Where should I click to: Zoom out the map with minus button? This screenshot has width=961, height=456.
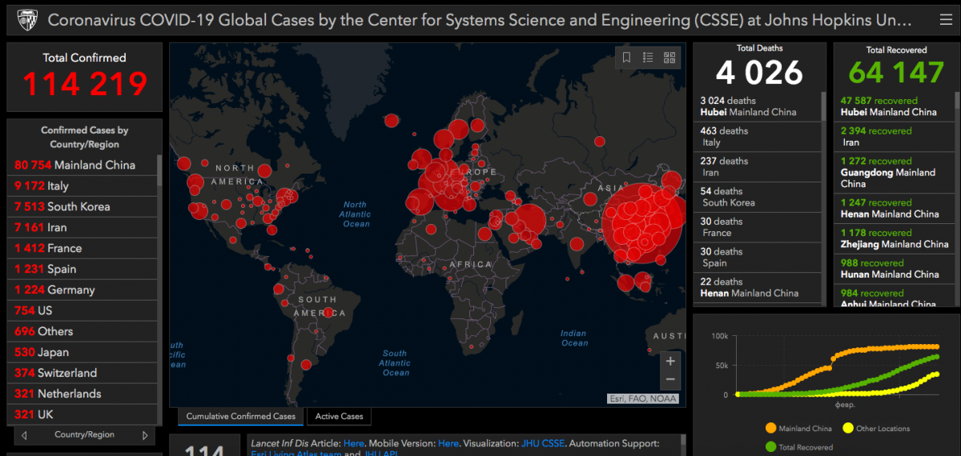pyautogui.click(x=670, y=379)
